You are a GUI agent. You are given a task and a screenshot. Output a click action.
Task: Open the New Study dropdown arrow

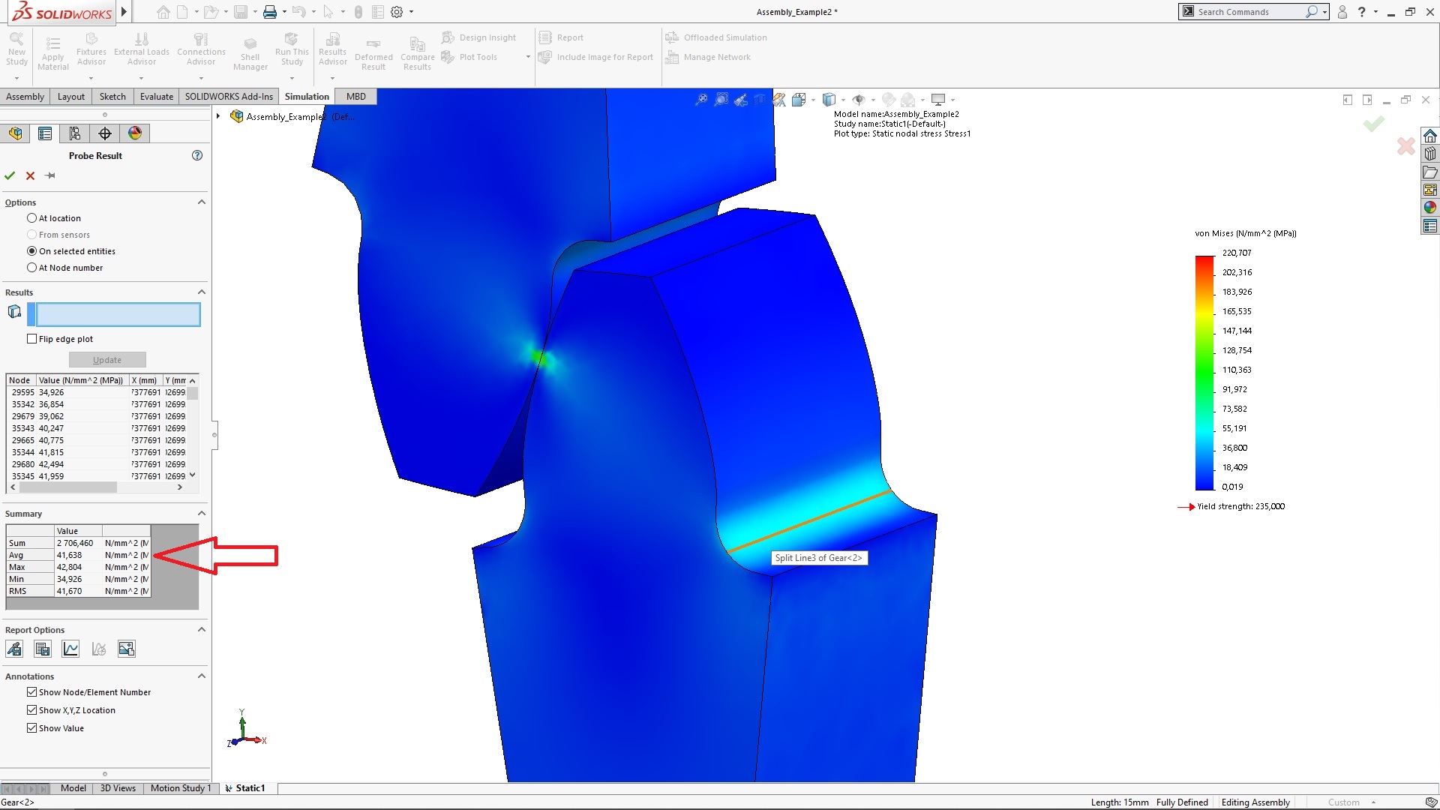(16, 78)
